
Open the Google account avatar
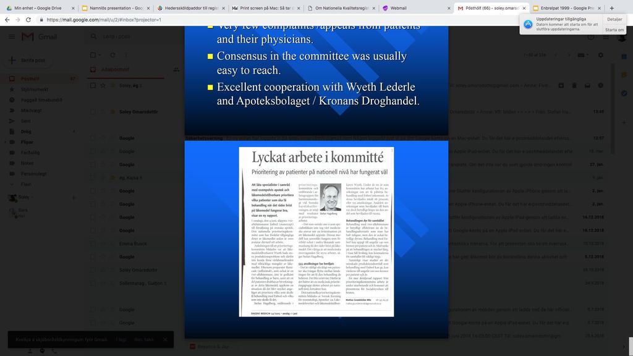pos(622,38)
